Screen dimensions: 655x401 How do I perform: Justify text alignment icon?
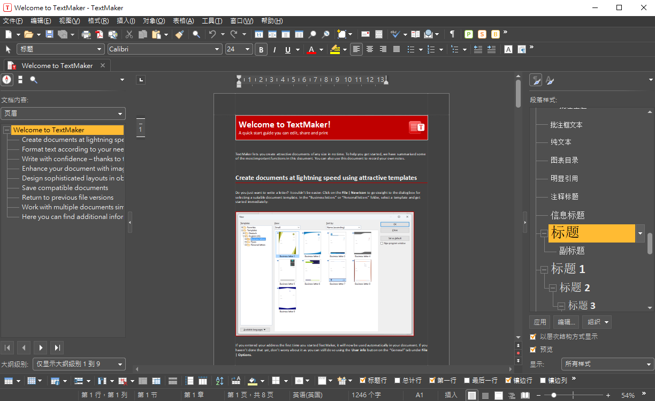[397, 49]
